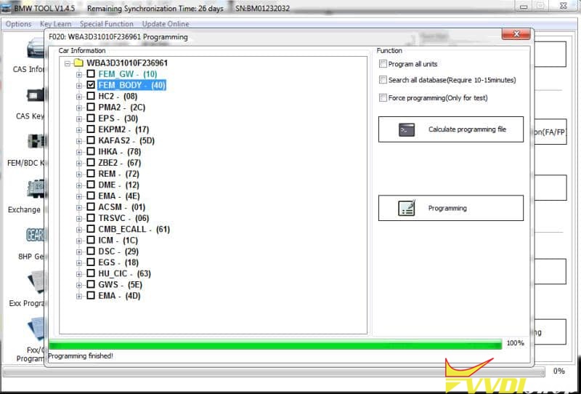The image size is (581, 394).
Task: Enable Program all units option
Action: 383,64
